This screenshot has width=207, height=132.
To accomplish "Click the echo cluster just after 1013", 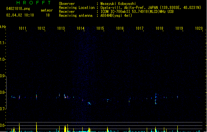I will [x=65, y=96].
